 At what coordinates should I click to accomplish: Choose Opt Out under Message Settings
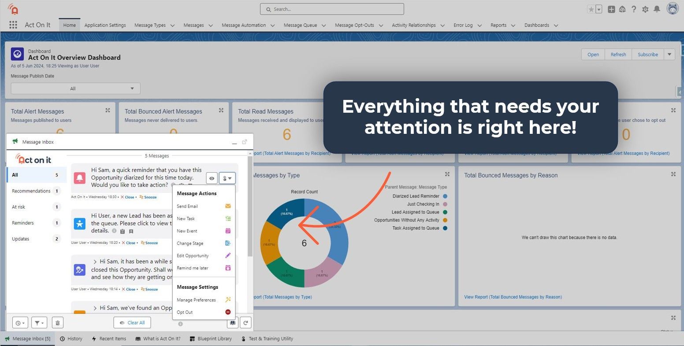[x=204, y=312]
